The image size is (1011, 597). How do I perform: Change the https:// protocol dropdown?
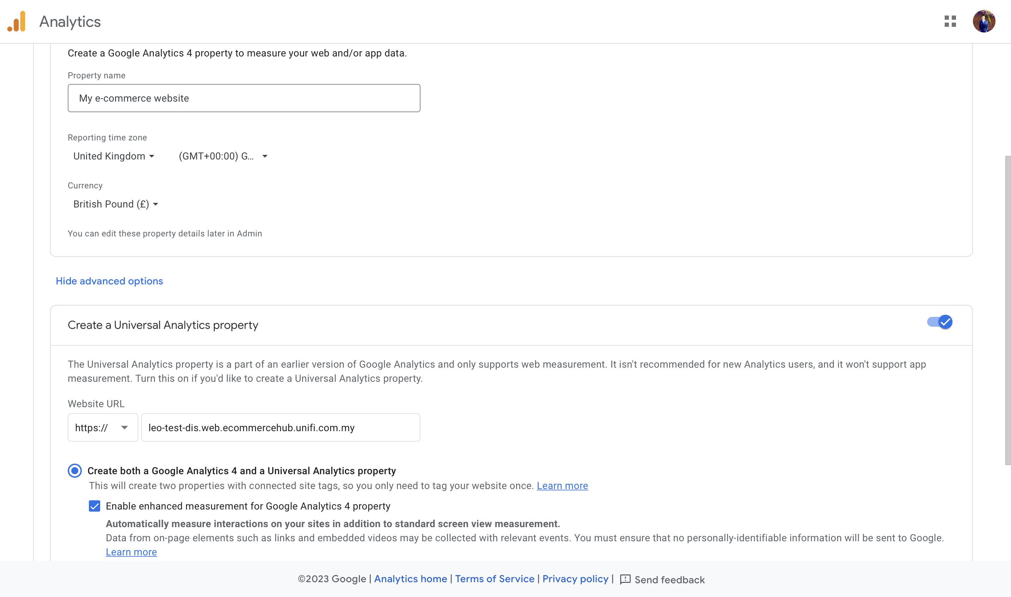coord(103,428)
